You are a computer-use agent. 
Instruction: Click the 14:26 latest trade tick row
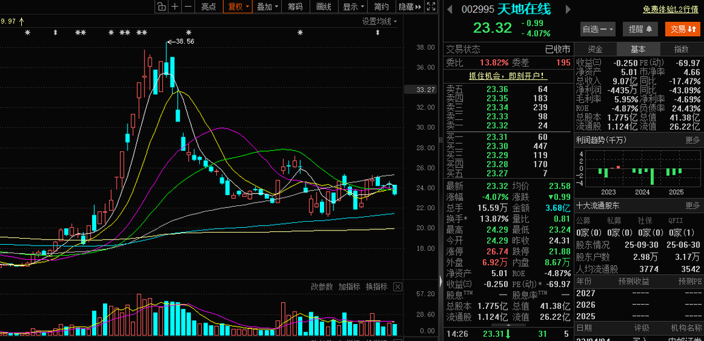(x=508, y=333)
